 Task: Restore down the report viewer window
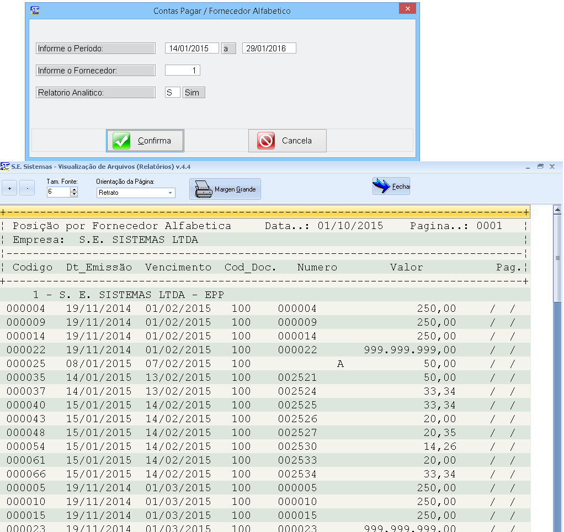(x=540, y=166)
